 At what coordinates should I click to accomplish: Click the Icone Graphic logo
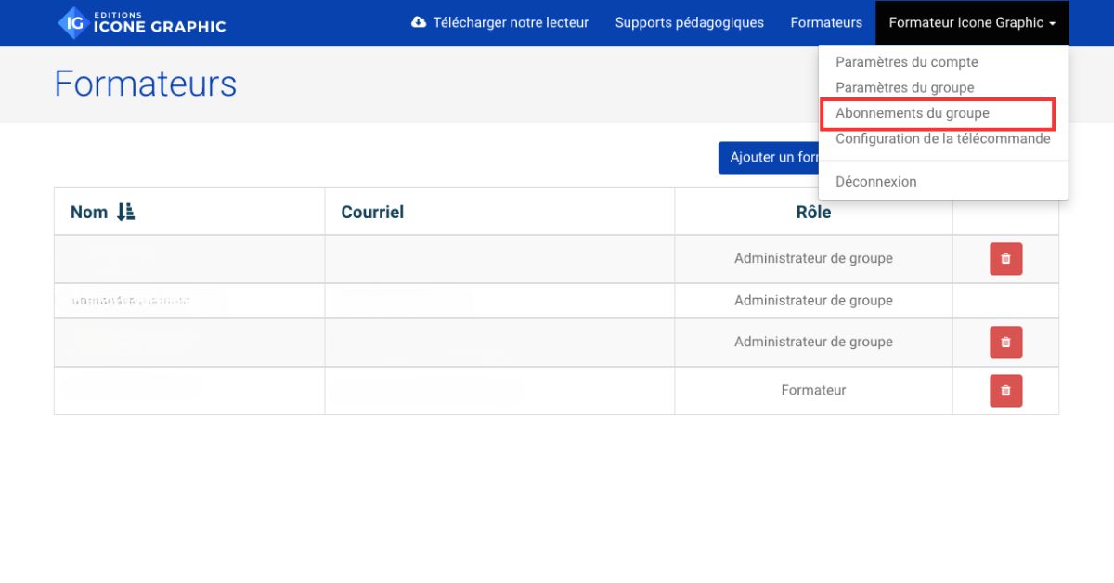pos(142,23)
